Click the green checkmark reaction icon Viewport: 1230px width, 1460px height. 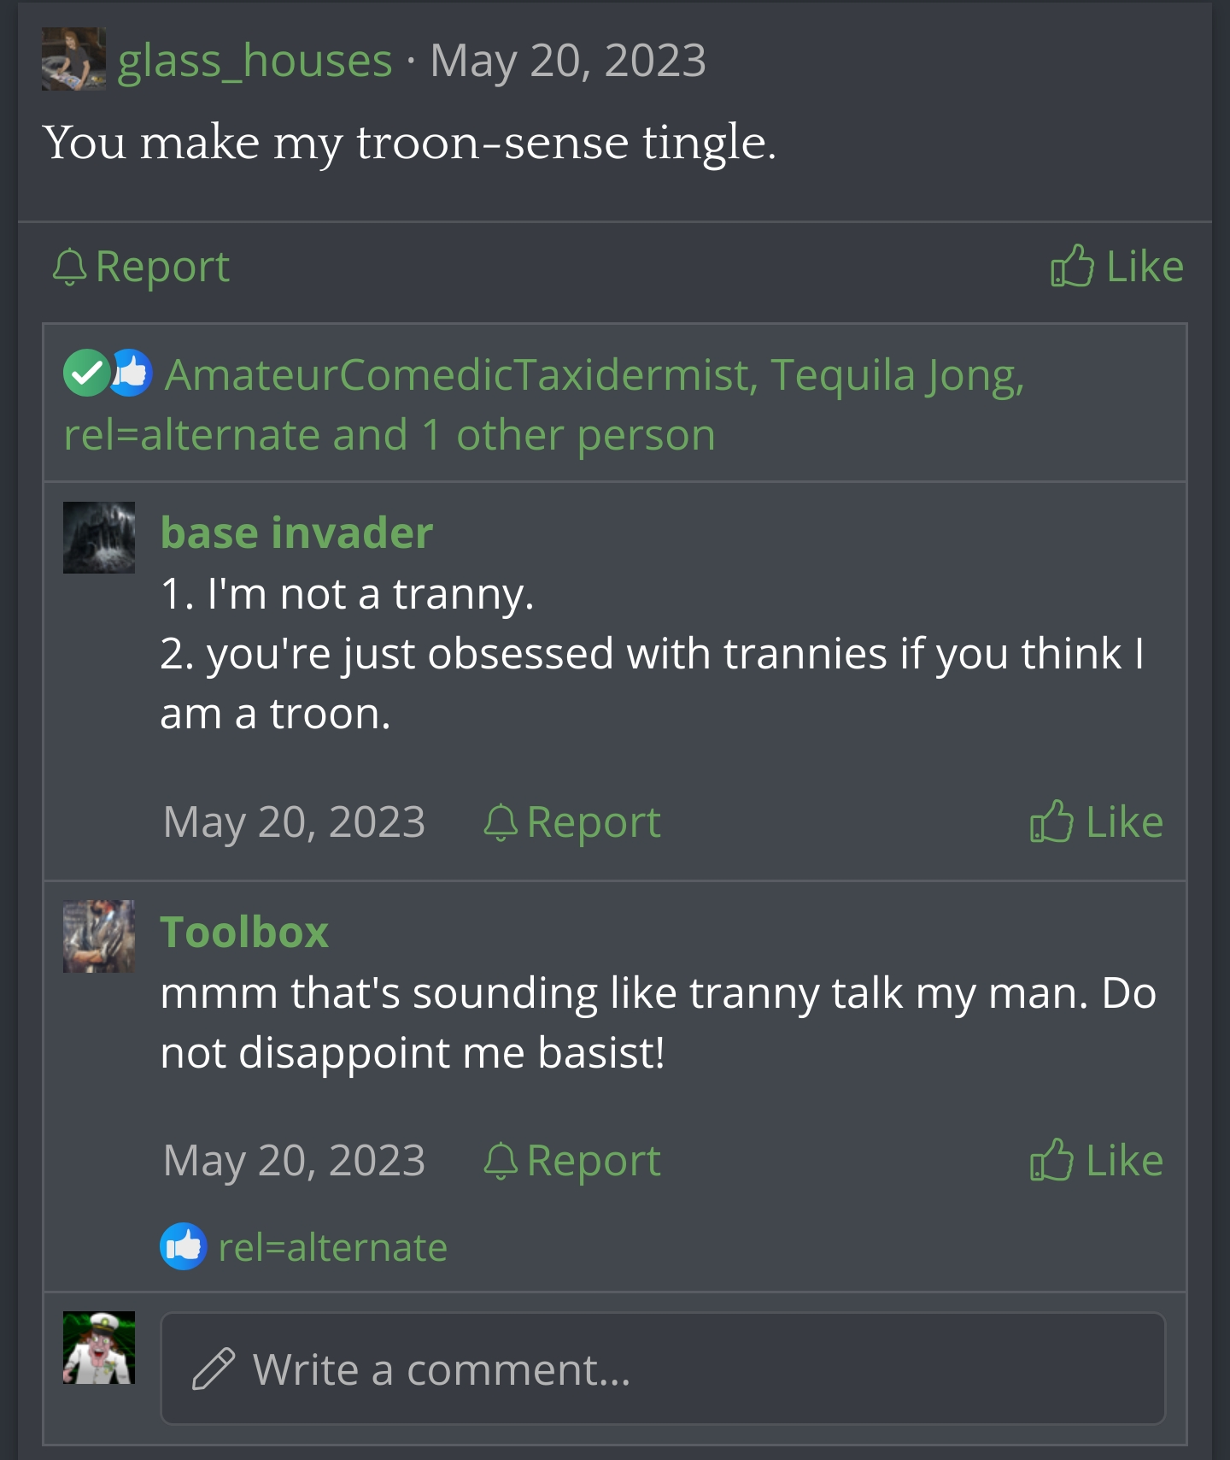click(85, 374)
